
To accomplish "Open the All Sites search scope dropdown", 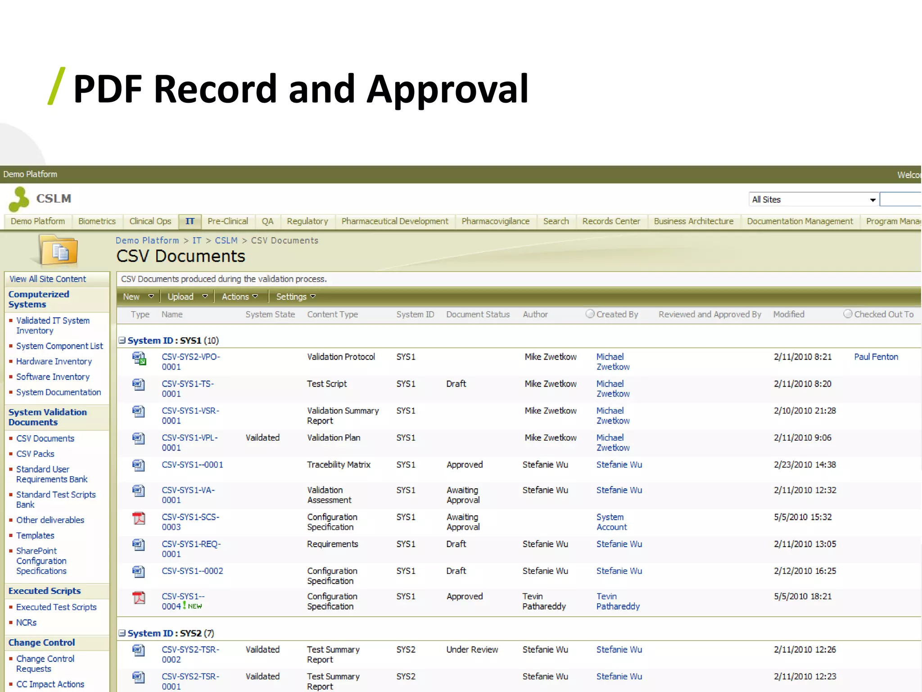I will [814, 200].
